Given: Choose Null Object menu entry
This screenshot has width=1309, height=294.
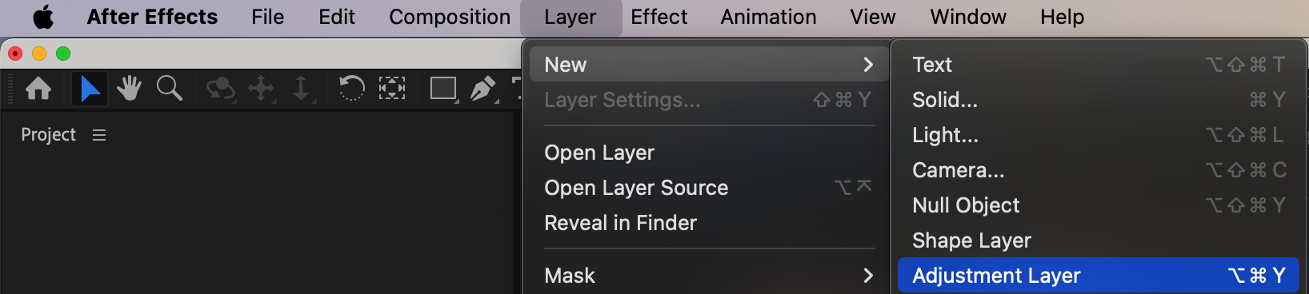Looking at the screenshot, I should [x=1099, y=205].
